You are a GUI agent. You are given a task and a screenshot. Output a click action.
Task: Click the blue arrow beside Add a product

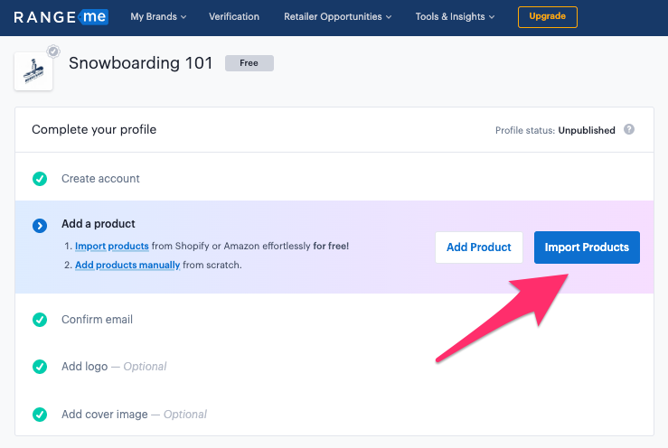40,225
